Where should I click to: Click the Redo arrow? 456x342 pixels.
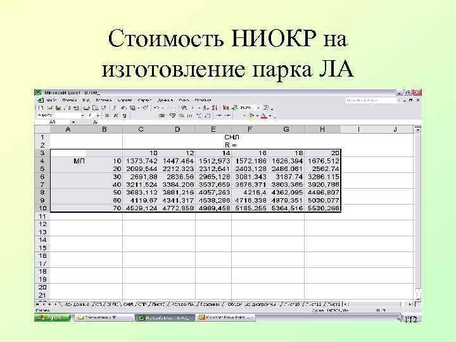point(170,108)
